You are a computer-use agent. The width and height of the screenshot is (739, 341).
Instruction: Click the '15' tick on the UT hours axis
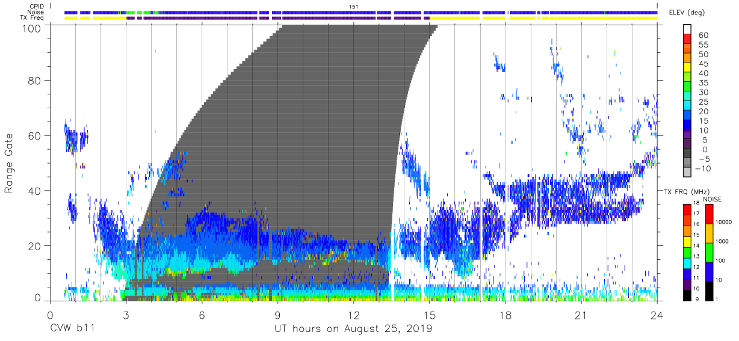[430, 315]
